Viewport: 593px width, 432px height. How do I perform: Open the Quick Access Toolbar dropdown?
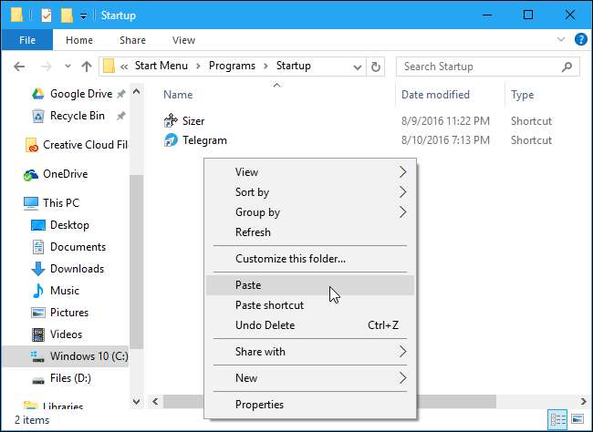[84, 15]
